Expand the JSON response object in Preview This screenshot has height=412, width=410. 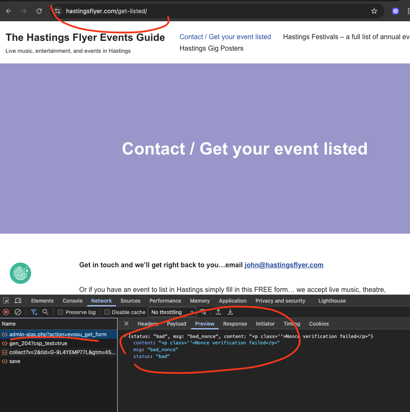click(x=125, y=336)
